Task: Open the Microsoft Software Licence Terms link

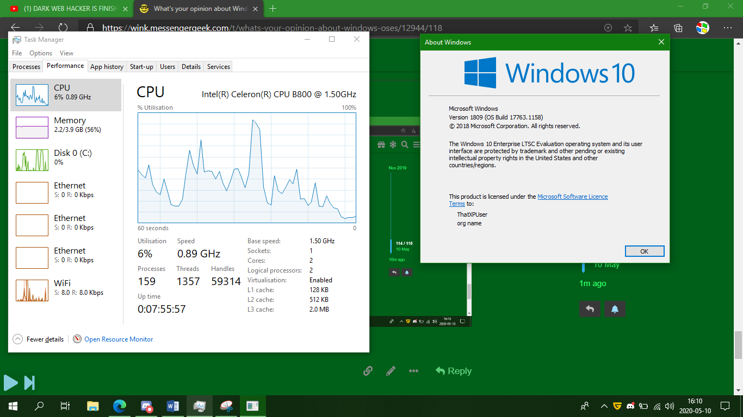Action: click(x=572, y=197)
